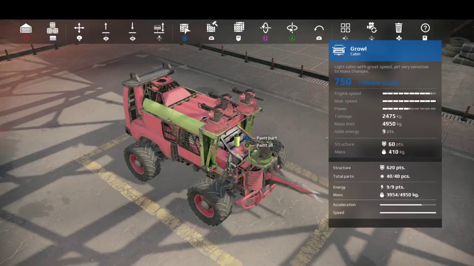Click the Engine speed stat bar

click(x=409, y=93)
